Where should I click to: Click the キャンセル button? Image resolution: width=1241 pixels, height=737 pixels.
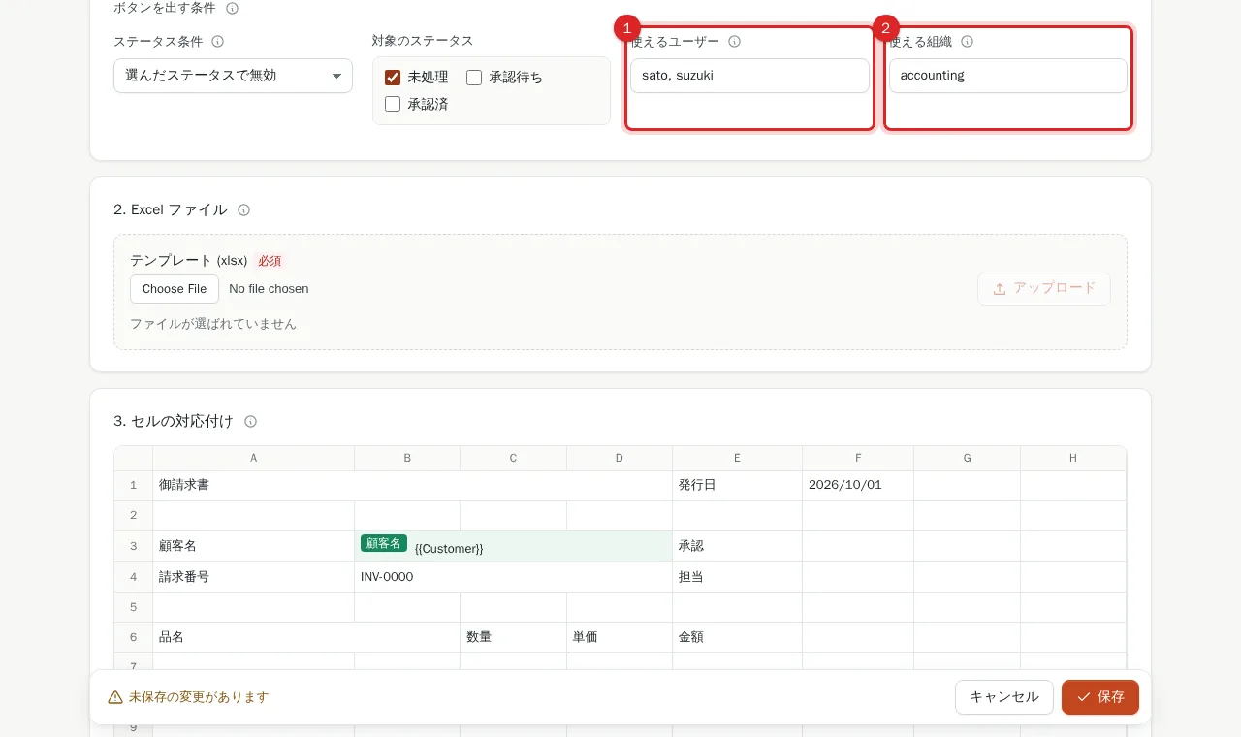[1004, 697]
